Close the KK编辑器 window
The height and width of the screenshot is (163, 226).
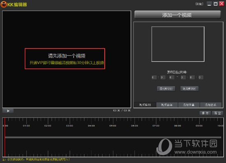[x=221, y=4]
